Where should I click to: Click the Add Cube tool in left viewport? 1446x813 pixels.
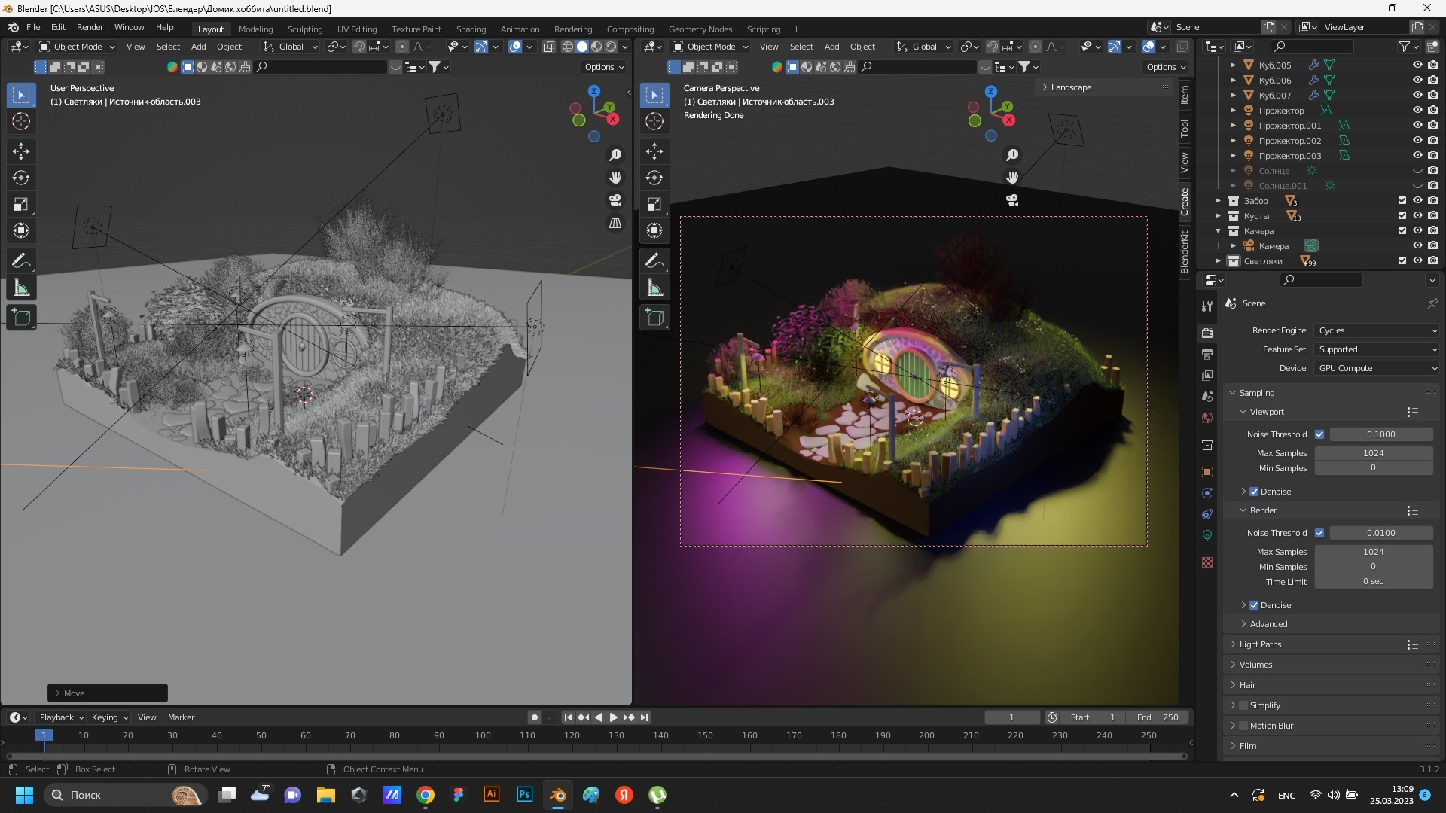(21, 318)
